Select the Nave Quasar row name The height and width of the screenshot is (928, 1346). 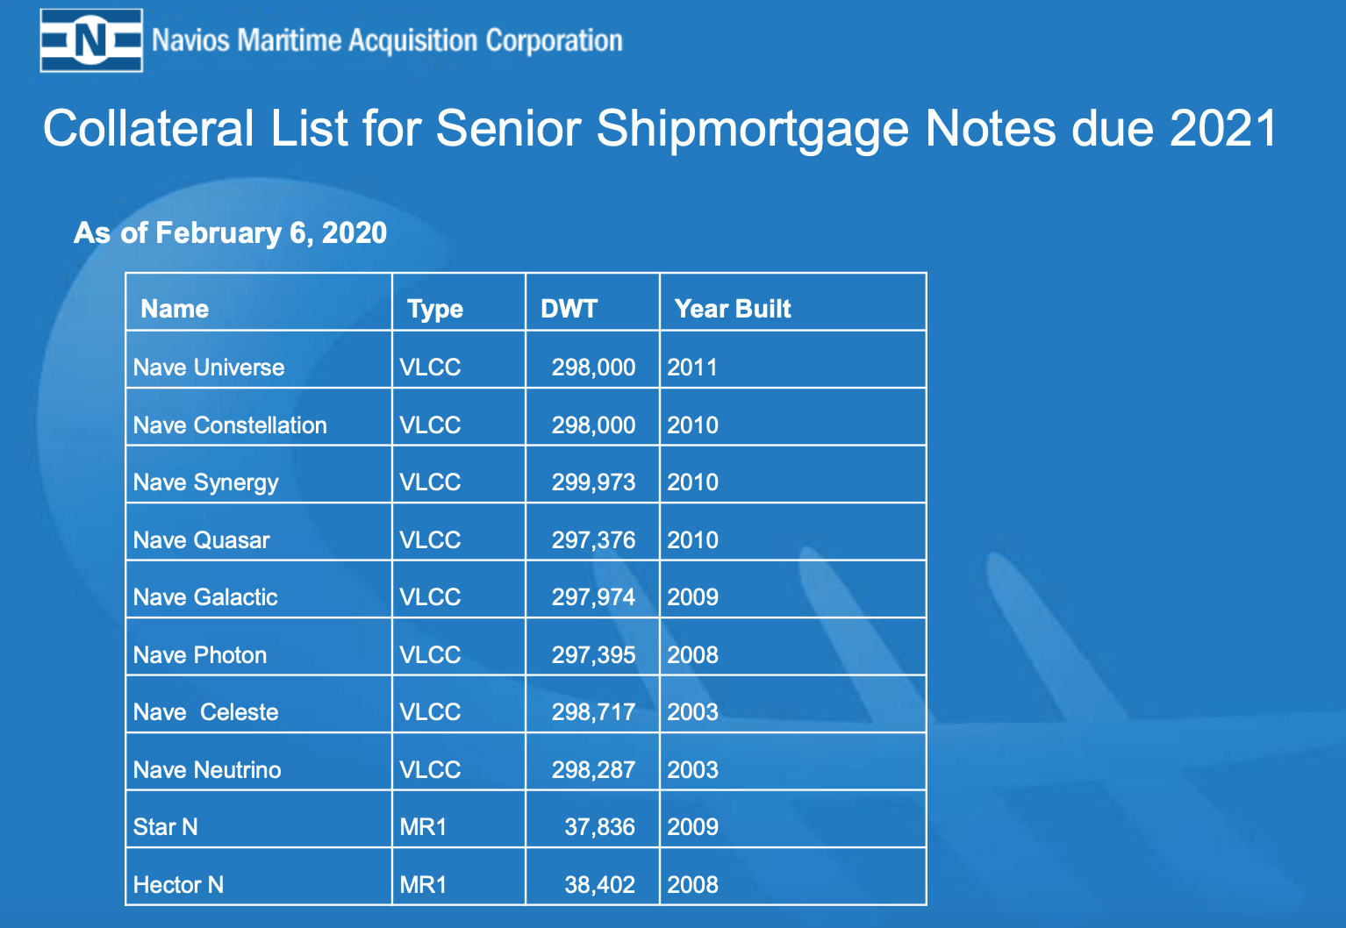tap(202, 539)
